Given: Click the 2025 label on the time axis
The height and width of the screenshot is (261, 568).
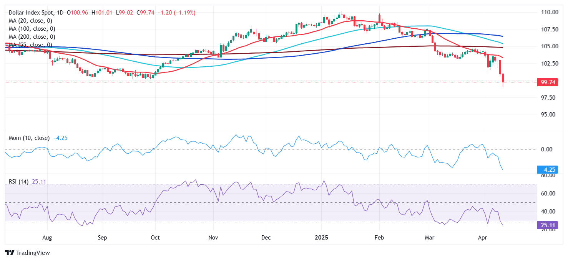Looking at the screenshot, I should [x=322, y=237].
